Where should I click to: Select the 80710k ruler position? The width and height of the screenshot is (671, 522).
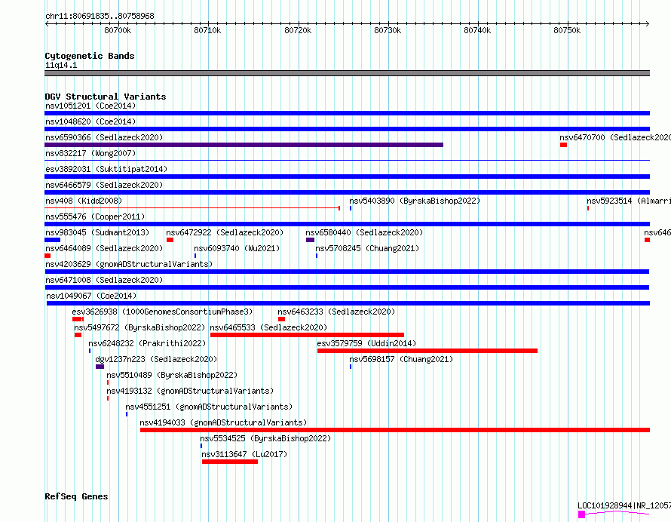click(x=207, y=30)
